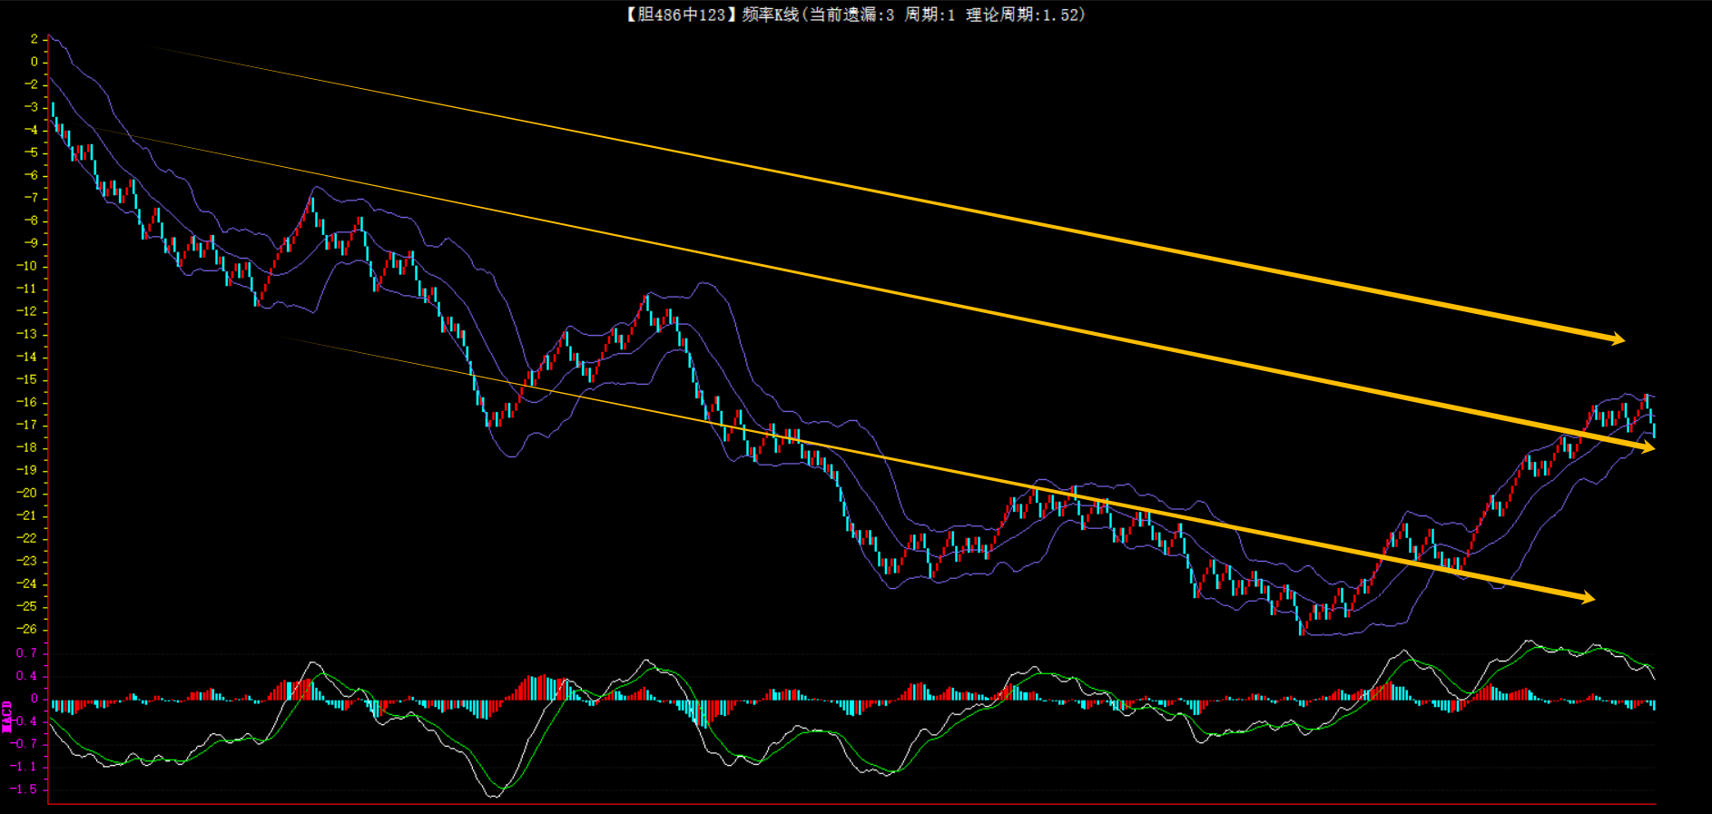Click the last candlestick at right edge

tap(1654, 430)
